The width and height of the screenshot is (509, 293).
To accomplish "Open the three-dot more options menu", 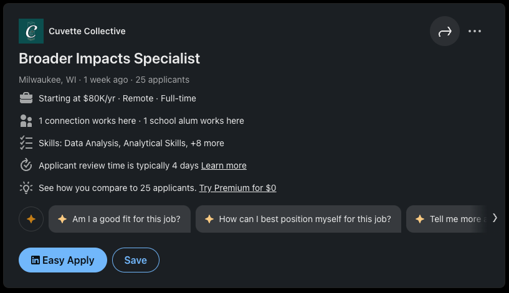I will coord(475,32).
